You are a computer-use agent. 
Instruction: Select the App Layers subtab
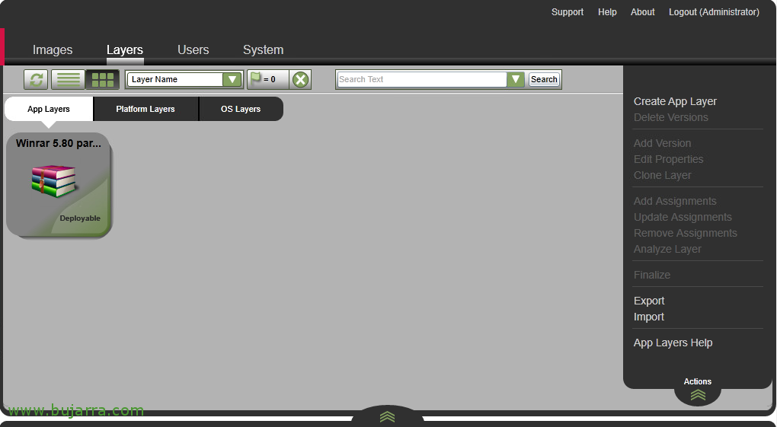pyautogui.click(x=49, y=109)
